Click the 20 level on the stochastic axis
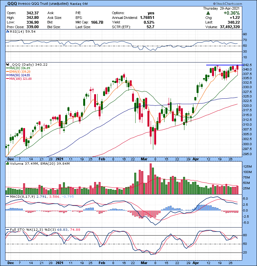This screenshot has height=266, width=257. [245, 253]
